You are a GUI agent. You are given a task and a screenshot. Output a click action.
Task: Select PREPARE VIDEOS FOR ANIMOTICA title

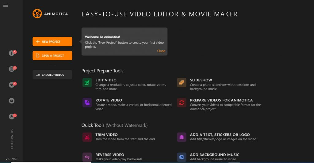(x=221, y=100)
